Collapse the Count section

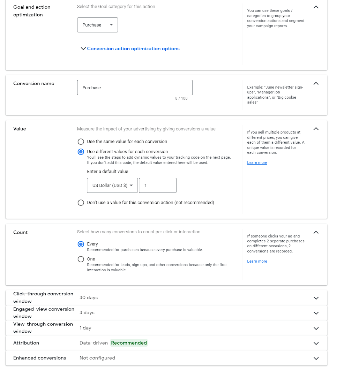tap(316, 232)
